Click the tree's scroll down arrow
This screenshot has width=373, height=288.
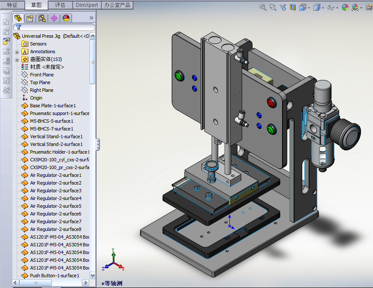coord(93,275)
